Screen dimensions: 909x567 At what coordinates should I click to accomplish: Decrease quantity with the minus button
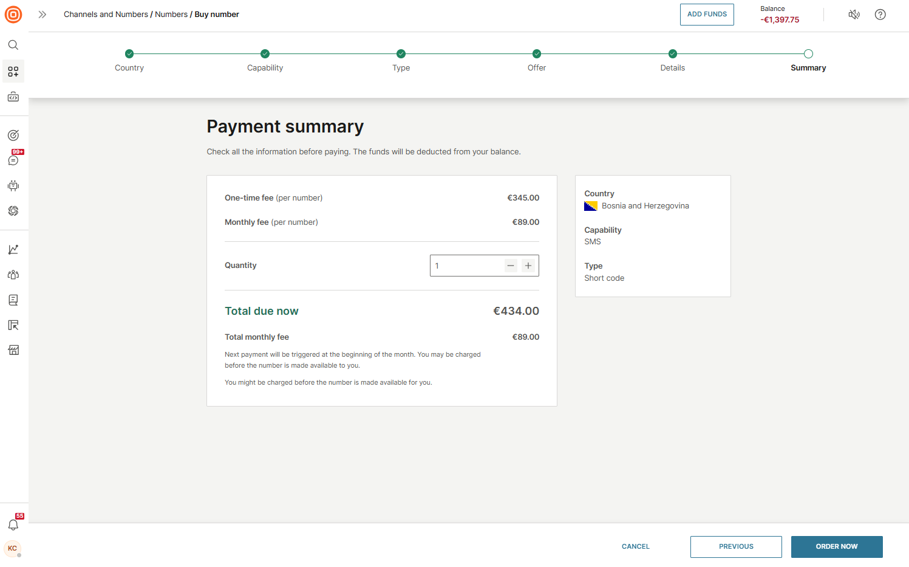(511, 266)
